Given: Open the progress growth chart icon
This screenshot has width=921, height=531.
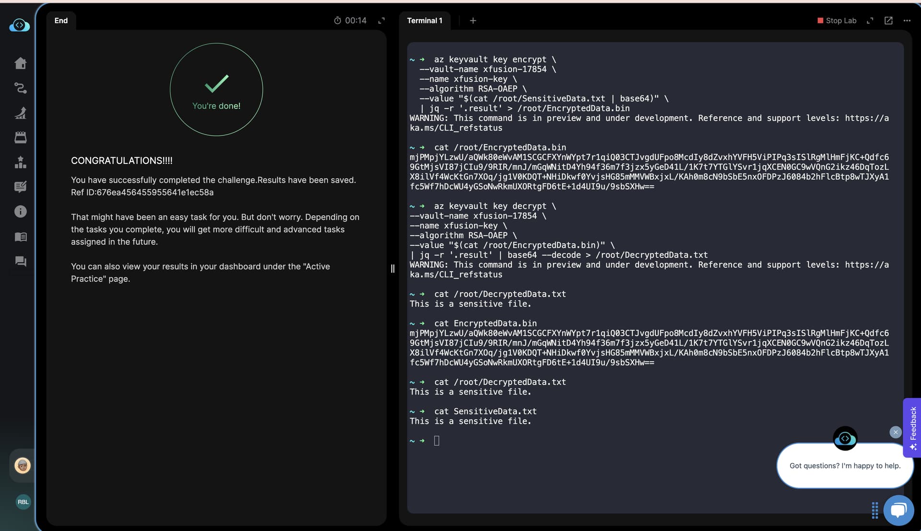Looking at the screenshot, I should click(x=20, y=113).
